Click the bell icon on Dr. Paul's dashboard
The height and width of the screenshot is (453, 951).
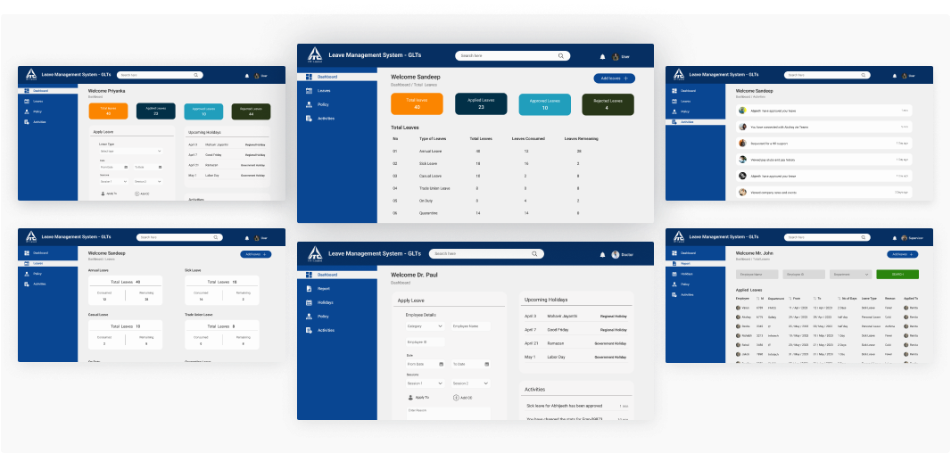[602, 254]
